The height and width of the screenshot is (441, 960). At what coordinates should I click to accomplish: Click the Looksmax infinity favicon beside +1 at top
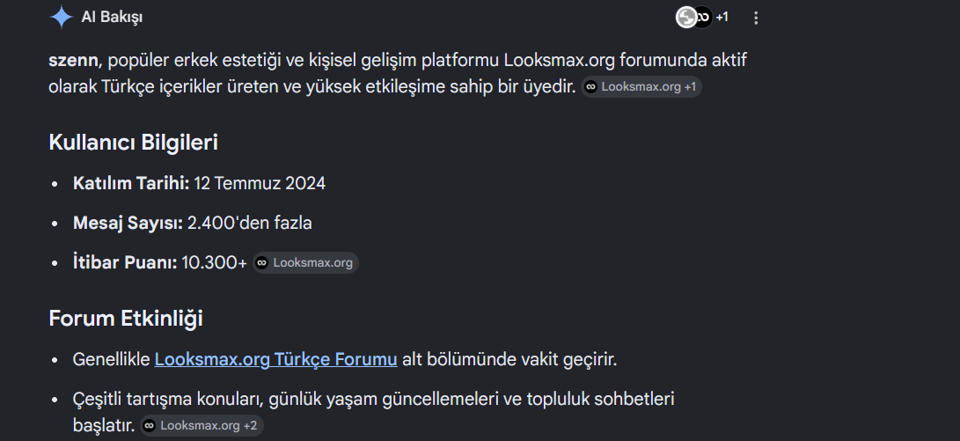point(703,17)
